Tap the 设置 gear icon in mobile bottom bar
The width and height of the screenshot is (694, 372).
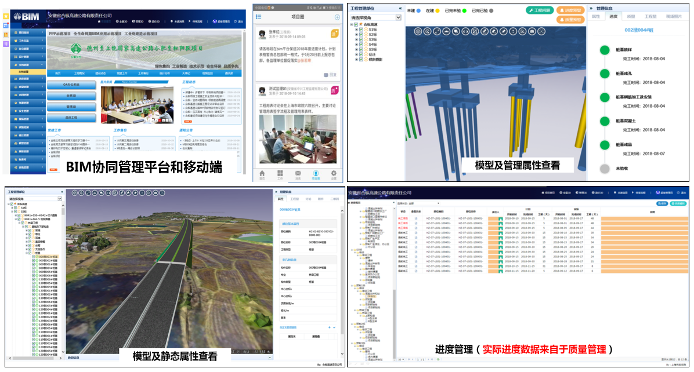click(x=334, y=174)
